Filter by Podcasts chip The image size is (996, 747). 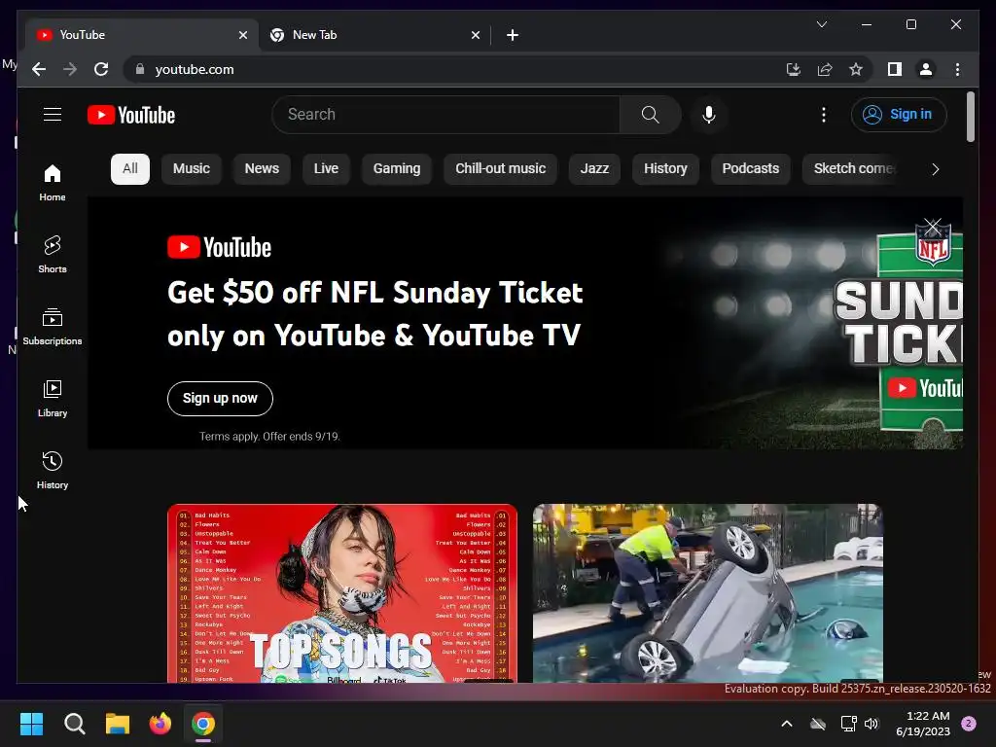point(750,169)
